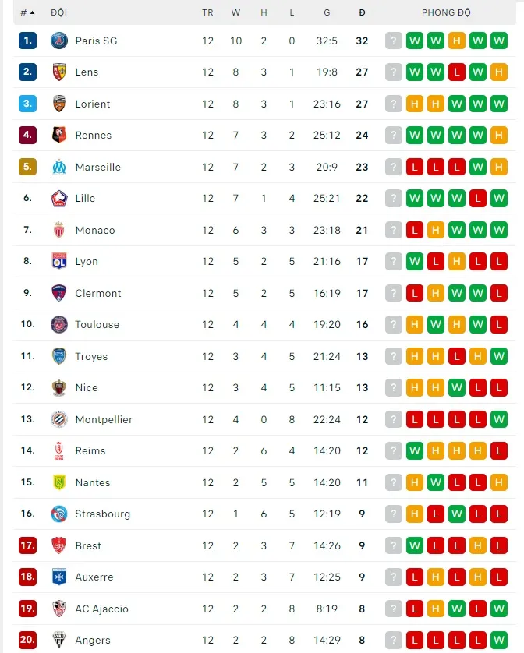Open the Clermont team page
524x653 pixels.
[x=100, y=293]
